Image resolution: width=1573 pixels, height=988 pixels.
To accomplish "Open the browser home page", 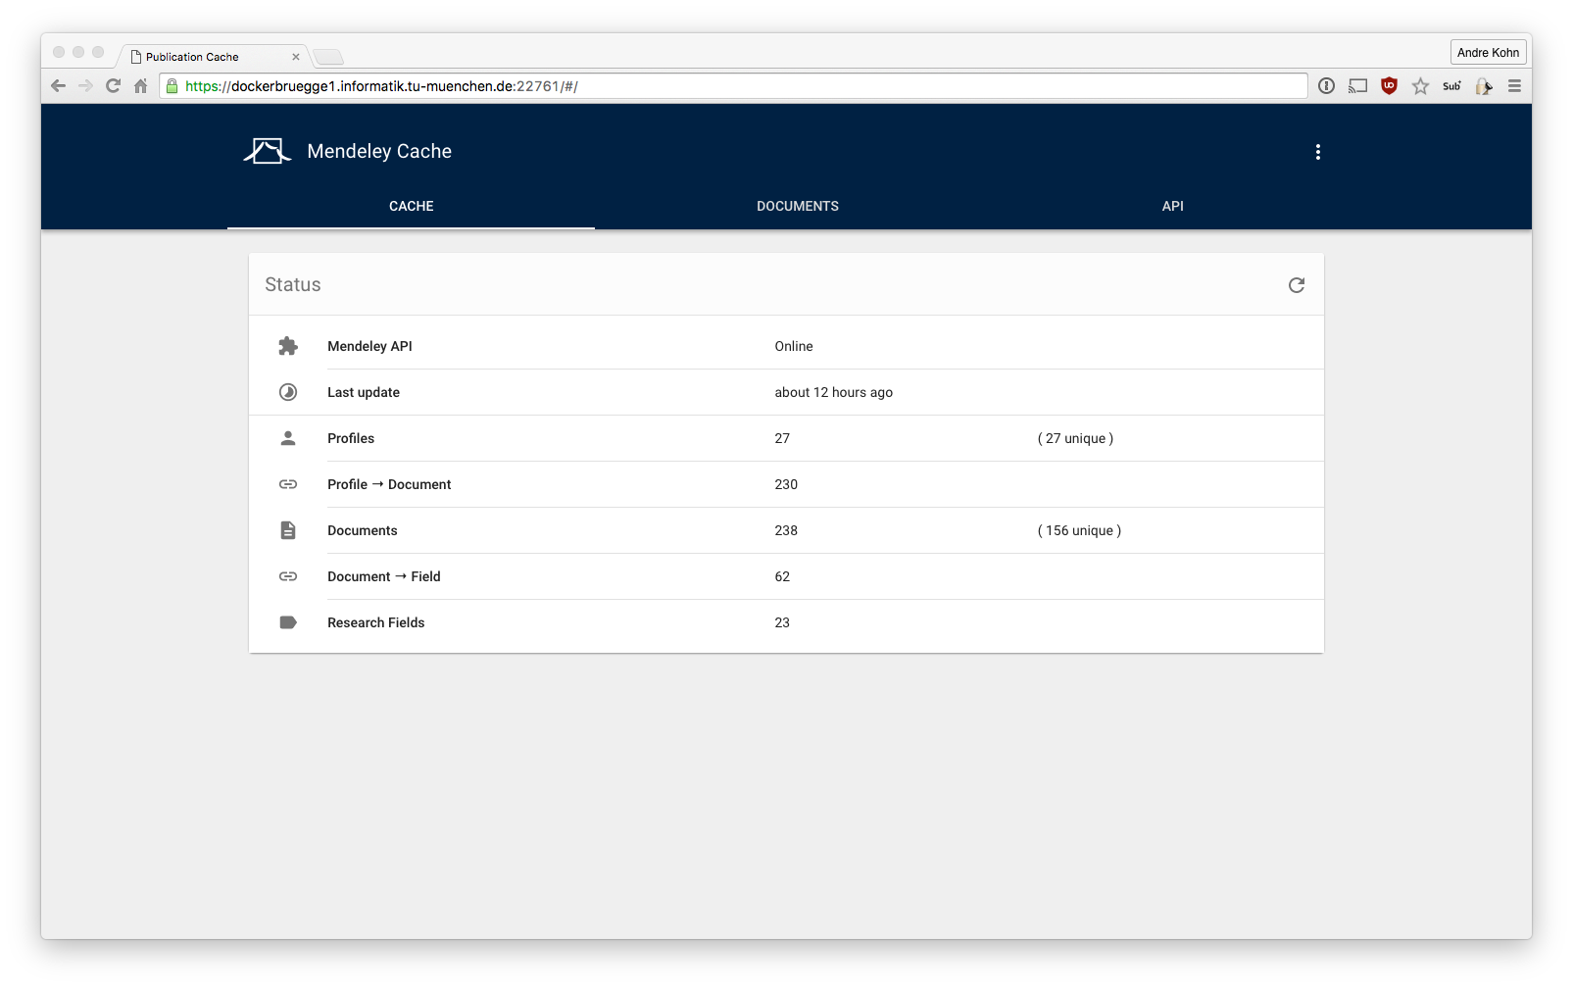I will pos(140,86).
